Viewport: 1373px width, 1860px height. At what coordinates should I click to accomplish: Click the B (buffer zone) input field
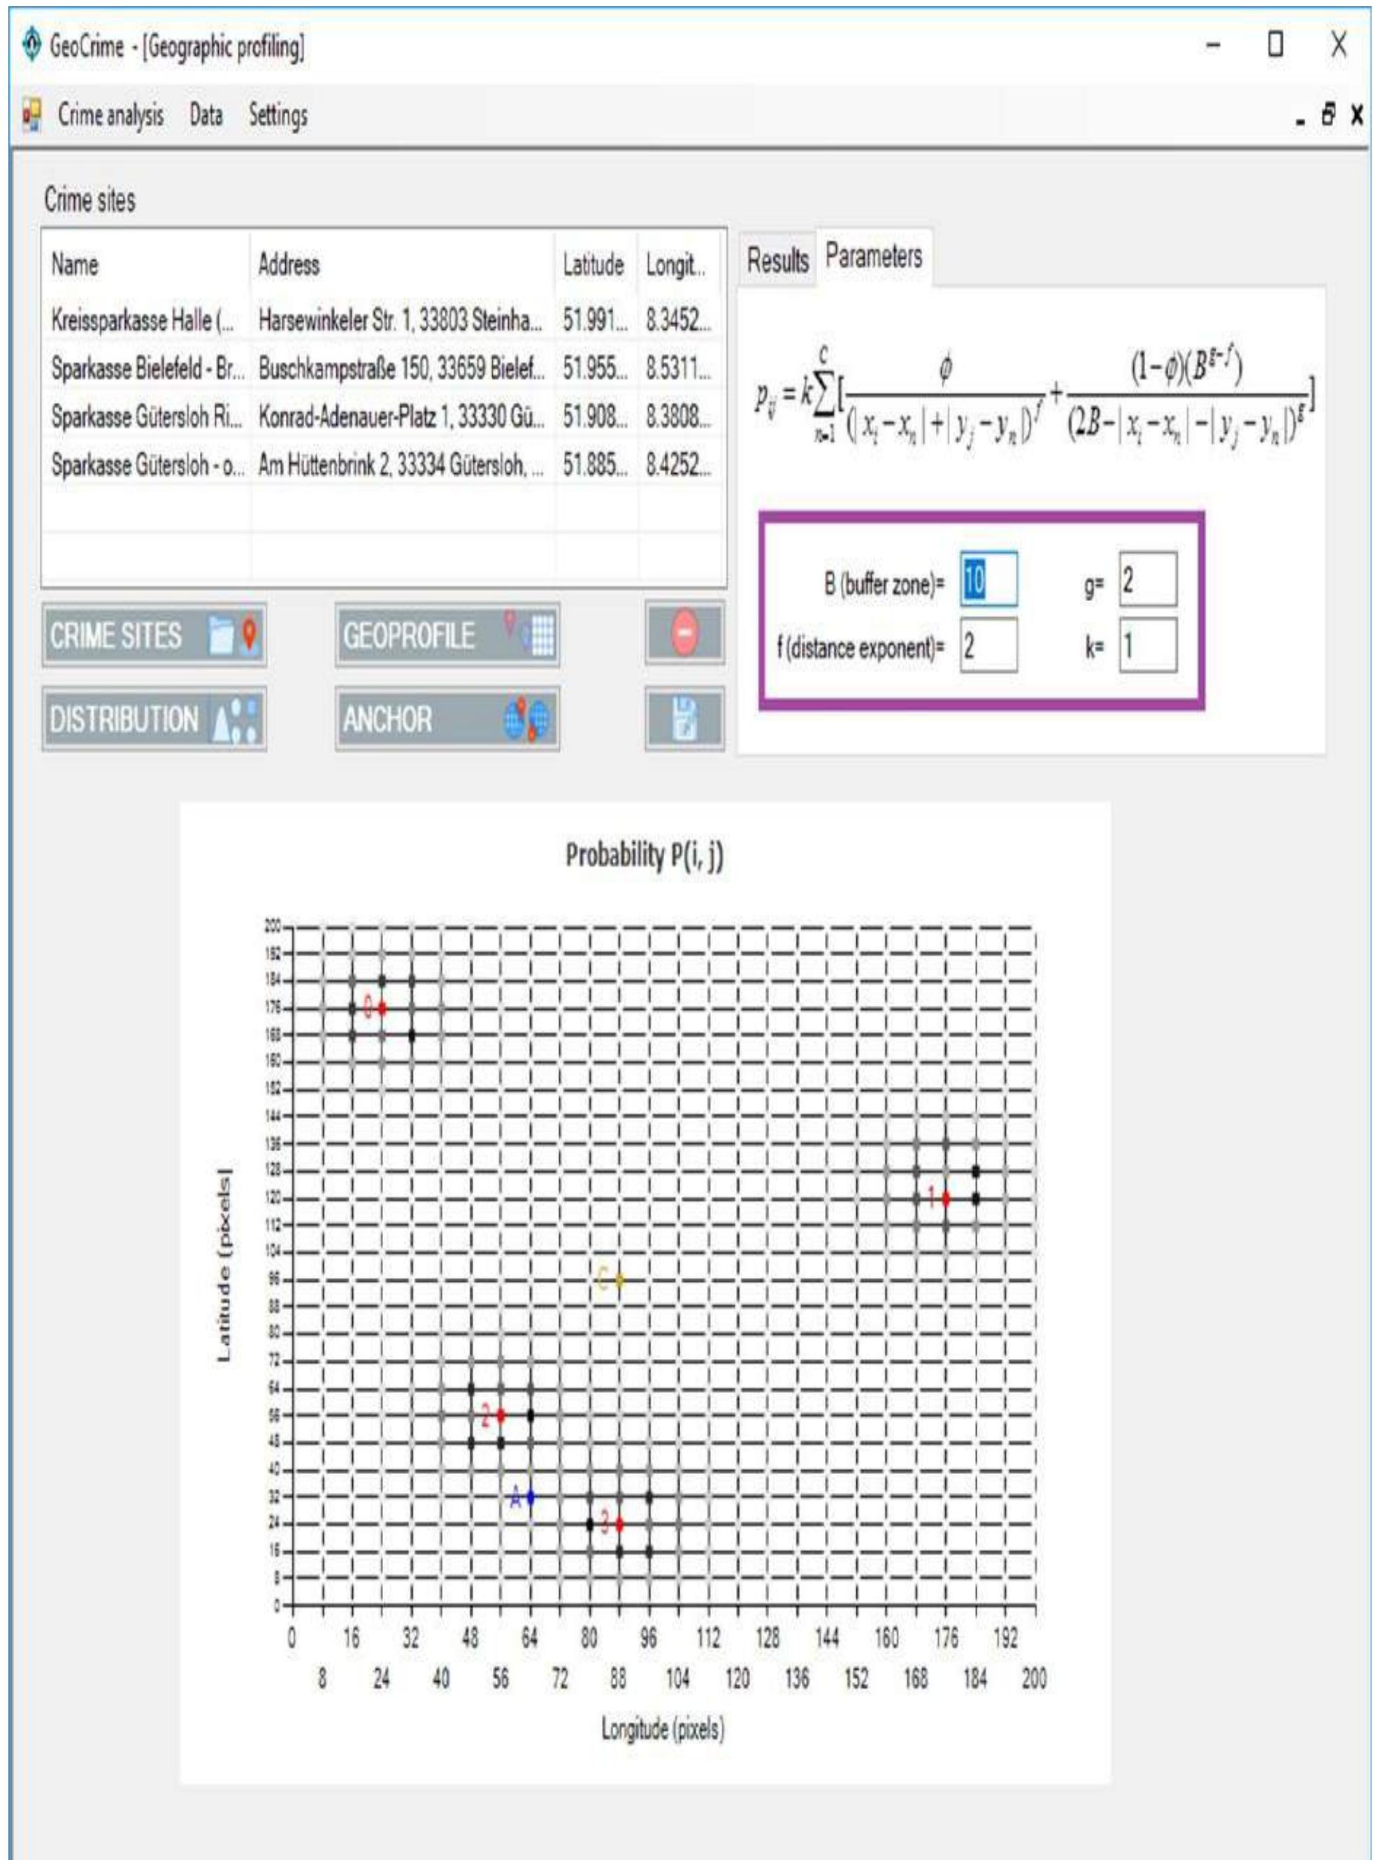(989, 579)
